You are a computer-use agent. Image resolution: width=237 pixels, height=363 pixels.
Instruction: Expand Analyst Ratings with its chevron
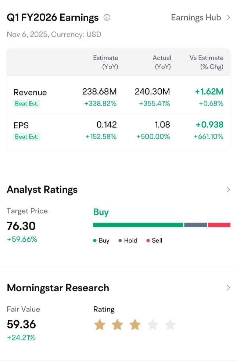pyautogui.click(x=228, y=189)
